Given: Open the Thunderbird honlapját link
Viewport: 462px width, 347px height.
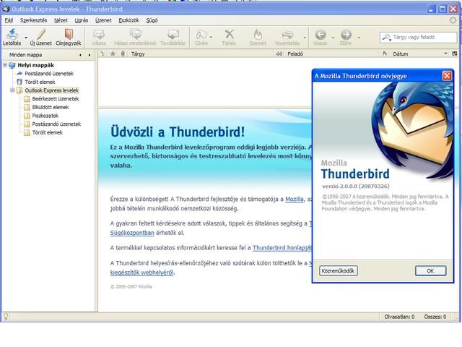Looking at the screenshot, I should click(x=282, y=248).
